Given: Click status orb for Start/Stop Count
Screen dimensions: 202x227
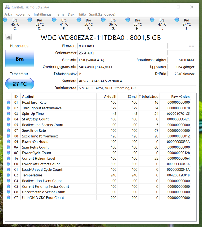Looking at the screenshot, I should pyautogui.click(x=9, y=119).
